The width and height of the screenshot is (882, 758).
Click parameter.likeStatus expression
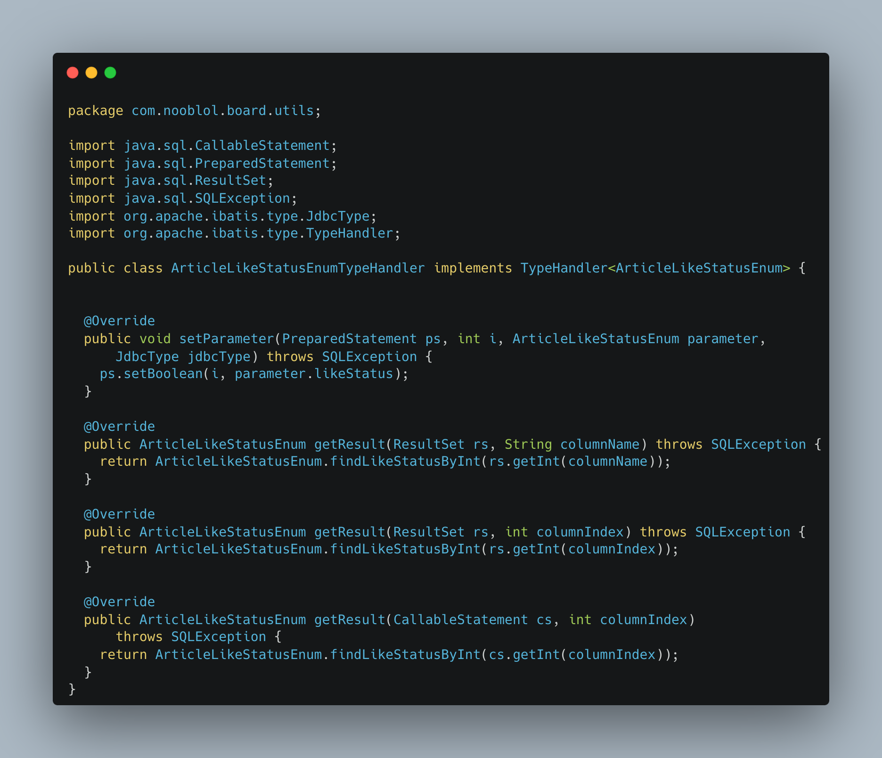click(x=314, y=374)
